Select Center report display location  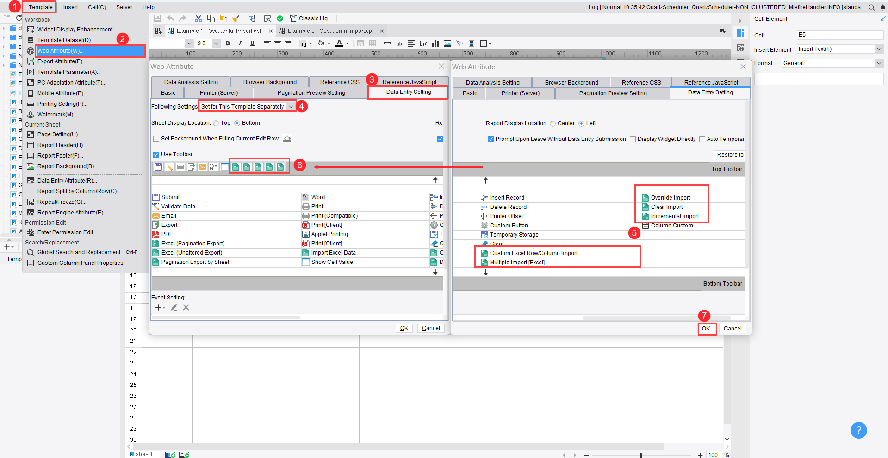553,124
